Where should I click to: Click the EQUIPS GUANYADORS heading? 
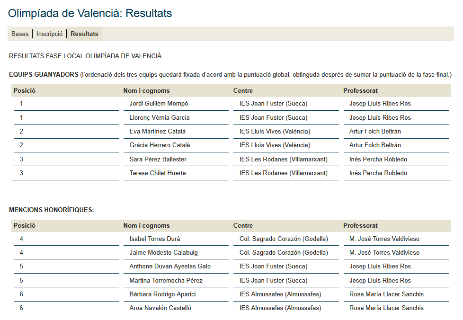coord(44,75)
